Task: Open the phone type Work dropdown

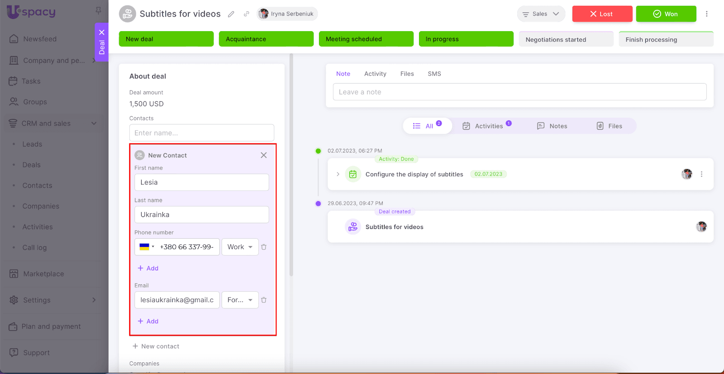Action: (240, 247)
